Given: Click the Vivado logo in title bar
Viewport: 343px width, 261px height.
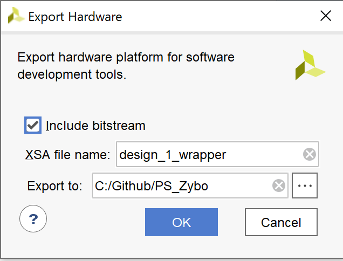Looking at the screenshot, I should click(x=16, y=15).
